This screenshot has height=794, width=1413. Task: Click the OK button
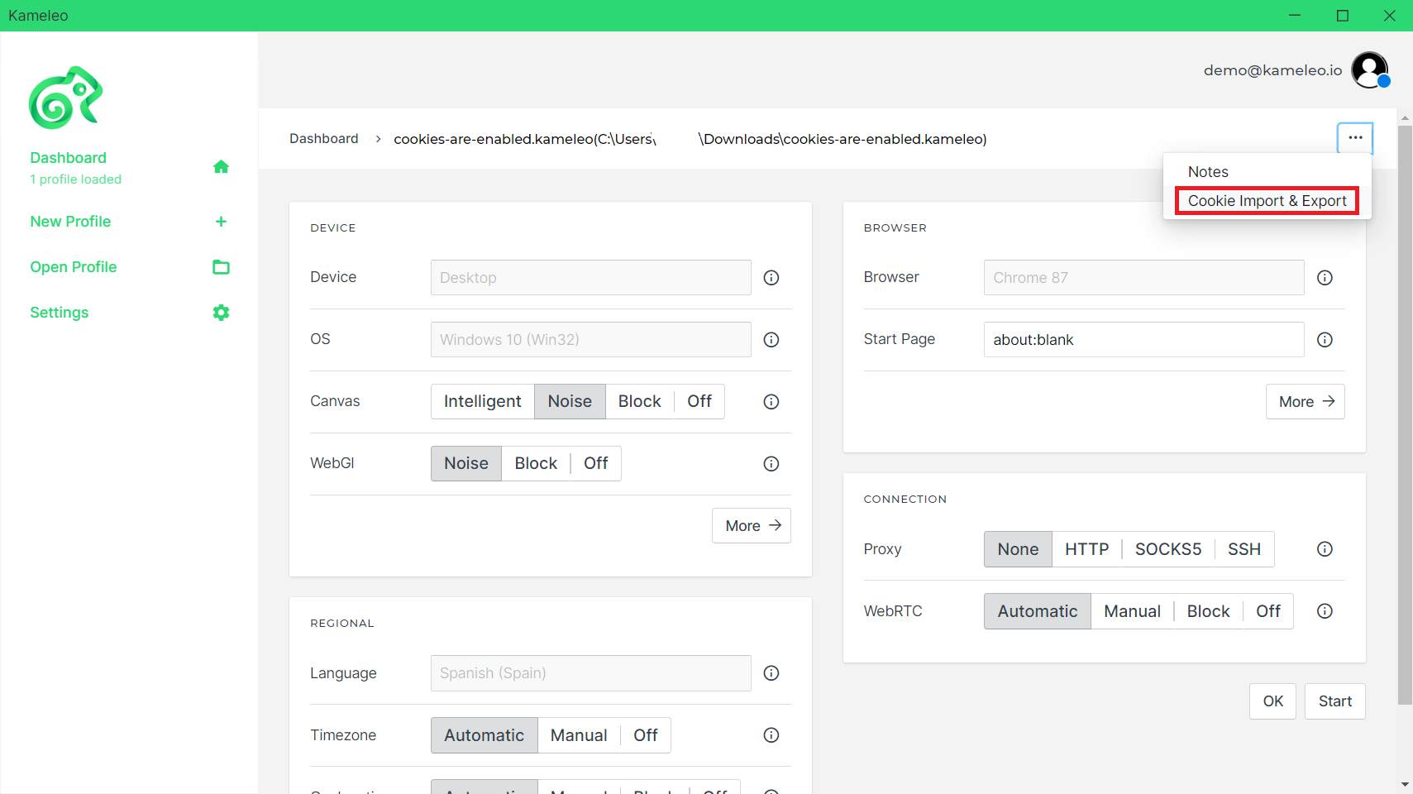click(x=1273, y=701)
